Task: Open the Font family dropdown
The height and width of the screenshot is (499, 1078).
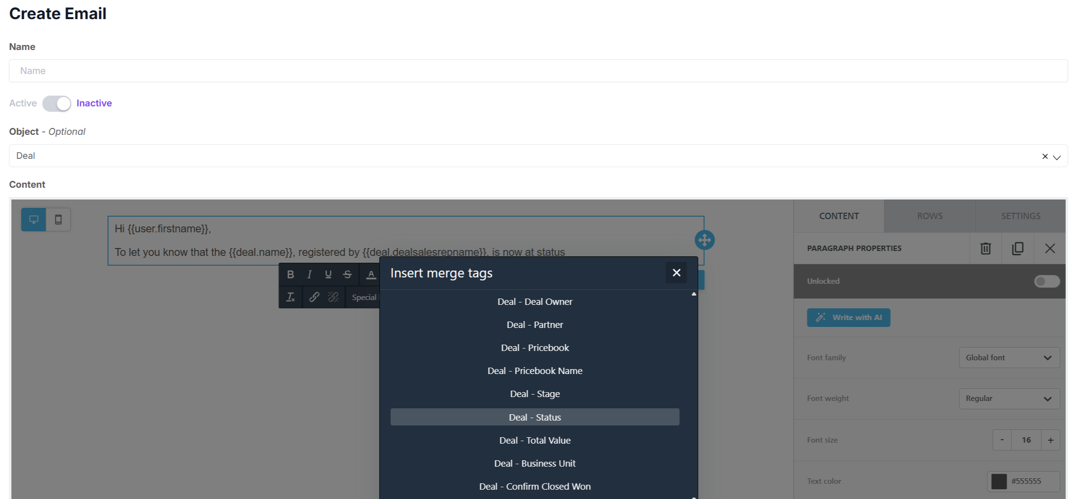Action: [x=1009, y=358]
